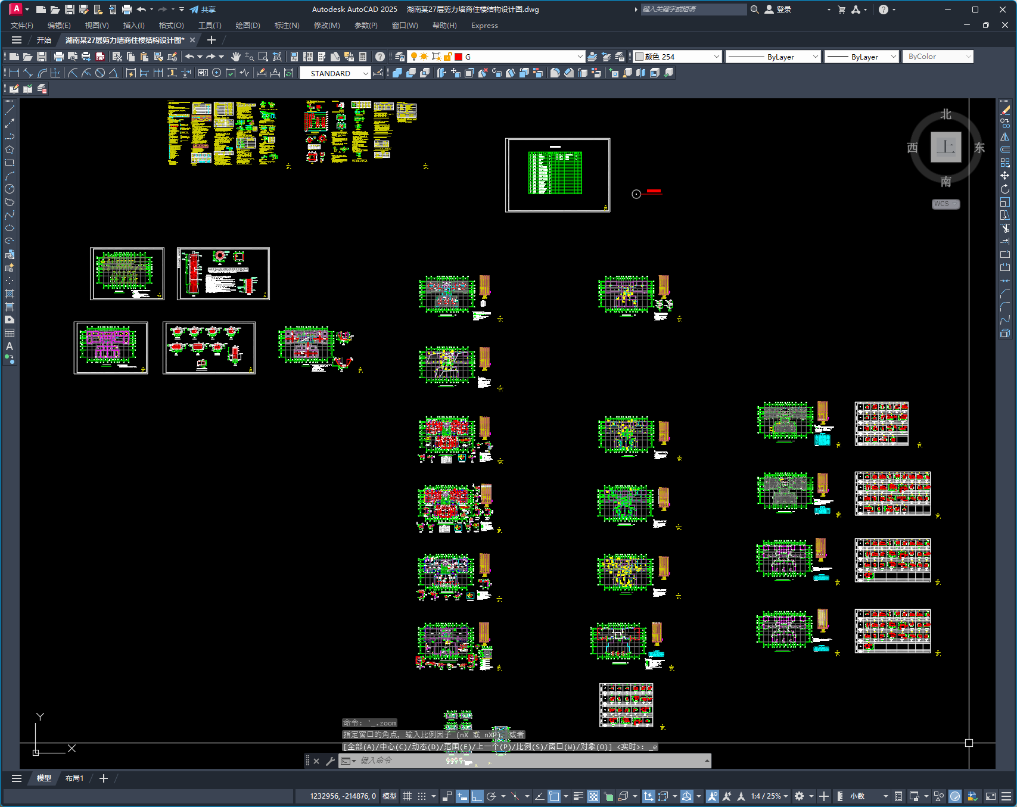Toggle the drawing grid display
The image size is (1017, 807).
408,796
